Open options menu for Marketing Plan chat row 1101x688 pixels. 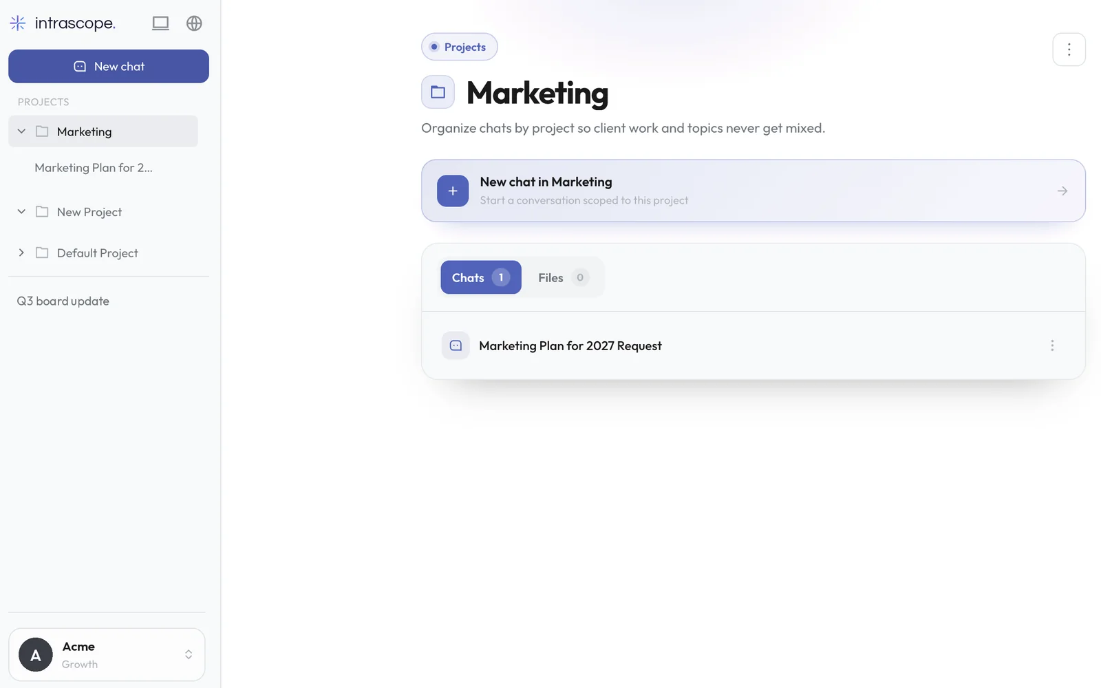[1052, 345]
